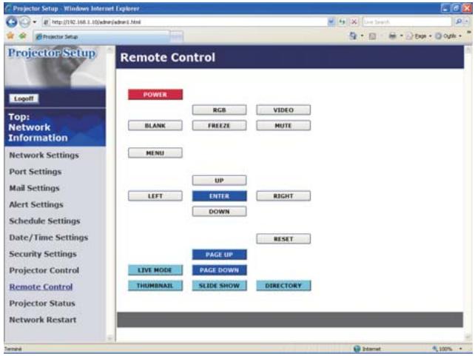The image size is (475, 356).
Task: Click the sidebar vertical scrollbar
Action: click(x=110, y=194)
